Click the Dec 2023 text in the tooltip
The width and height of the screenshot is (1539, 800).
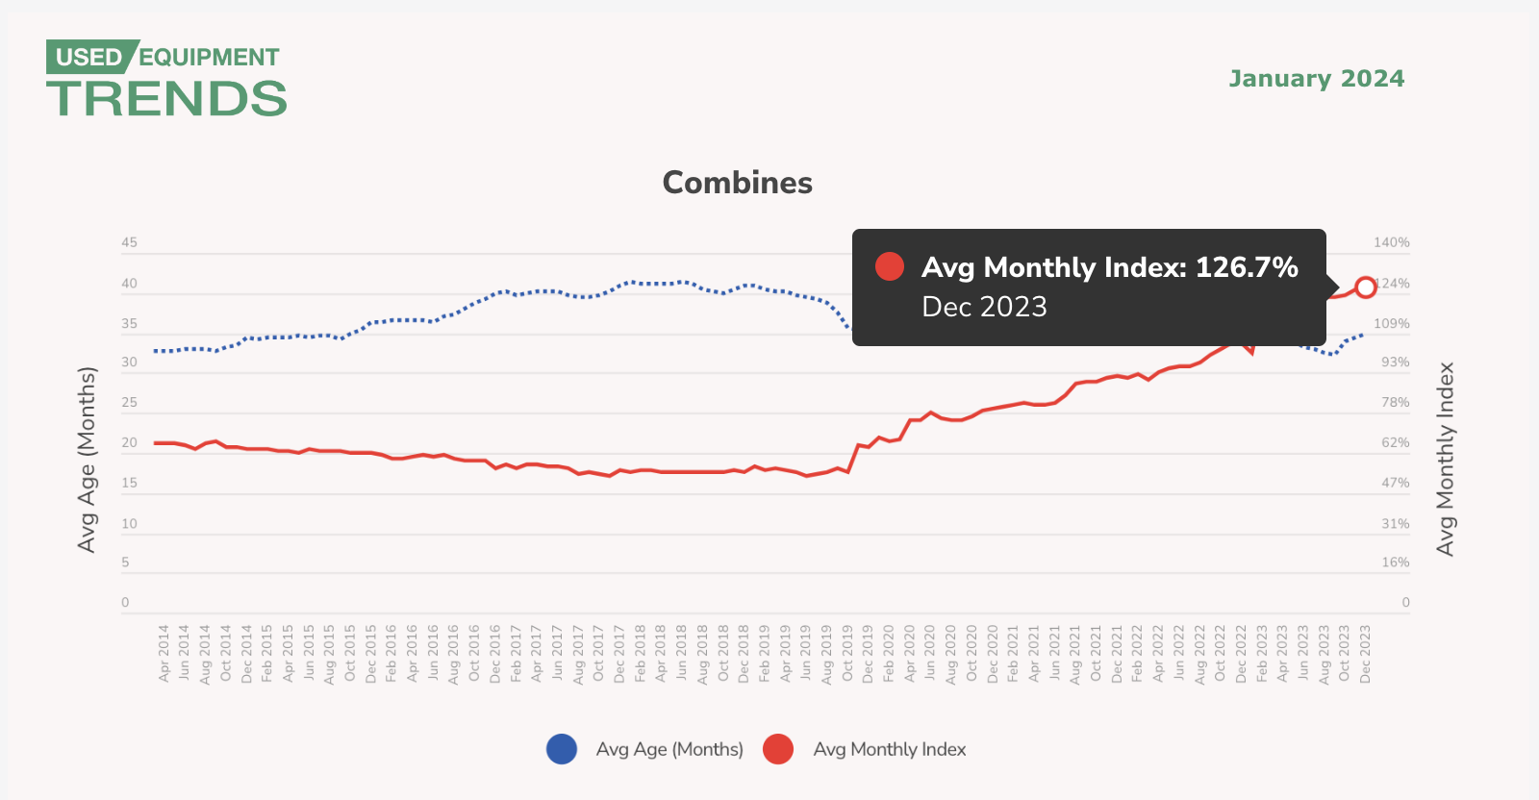[984, 307]
